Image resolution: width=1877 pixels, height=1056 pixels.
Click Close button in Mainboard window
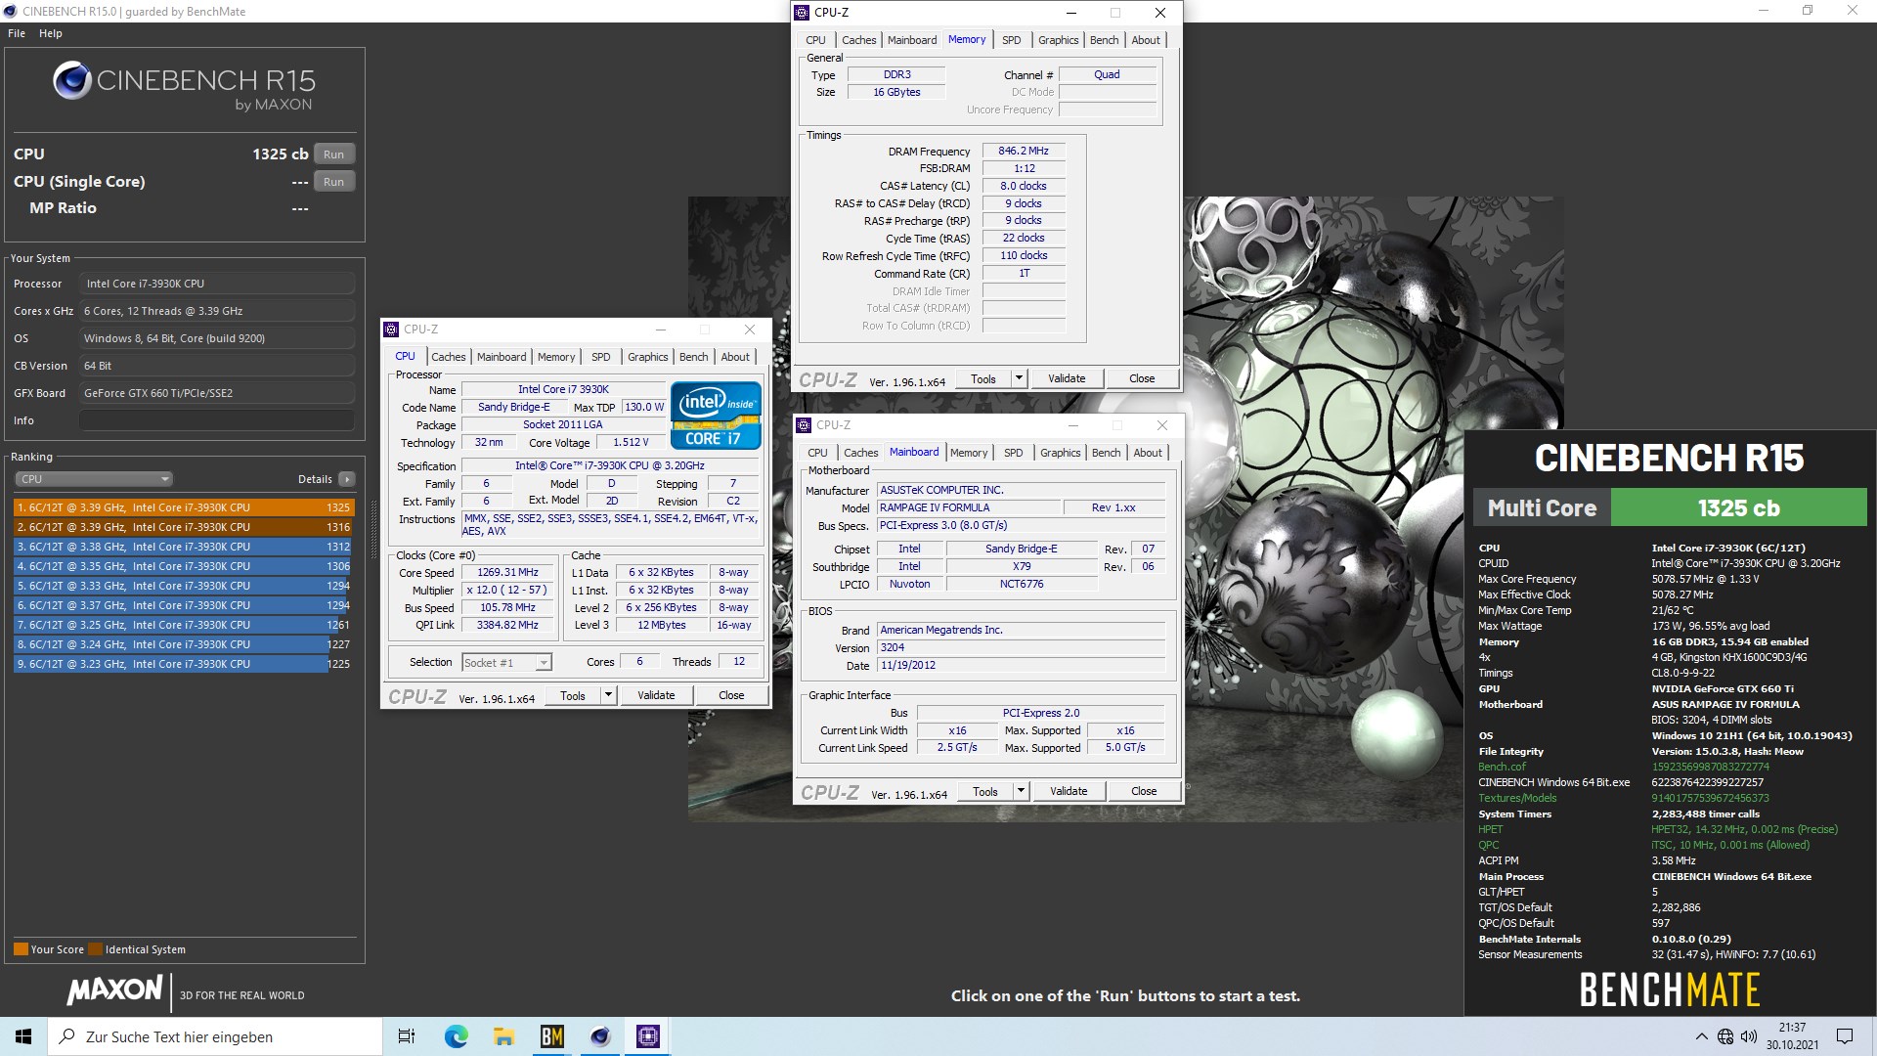[1144, 791]
